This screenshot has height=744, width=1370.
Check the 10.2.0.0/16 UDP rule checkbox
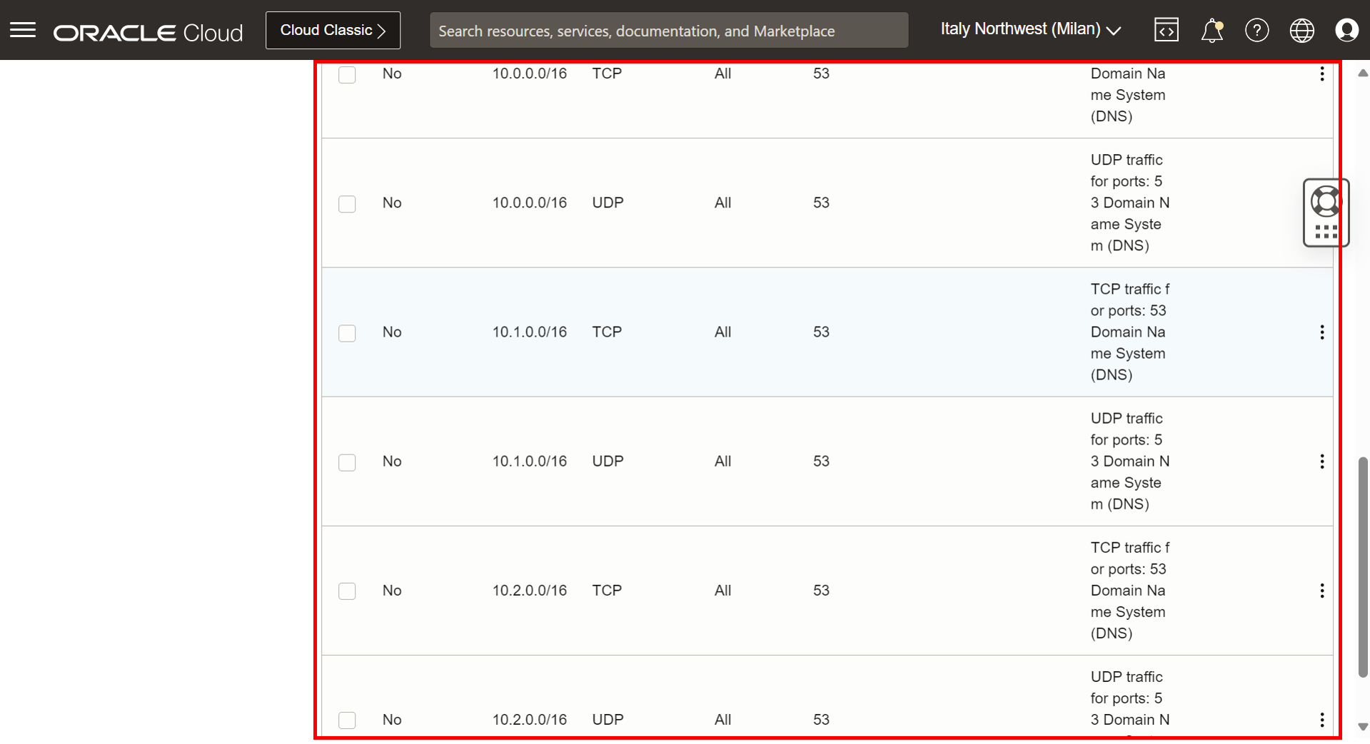pyautogui.click(x=347, y=720)
